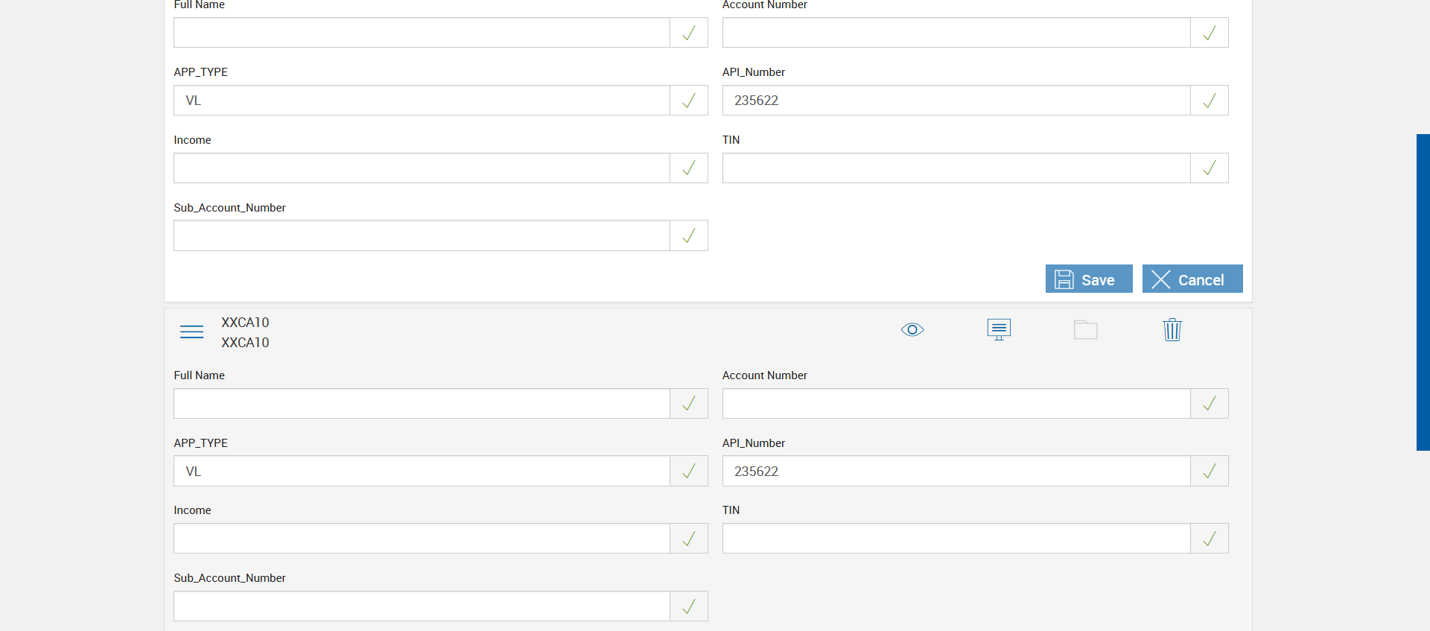Expand XXCA10 hamburger menu icon
Screen dimensions: 1430x631
[191, 332]
